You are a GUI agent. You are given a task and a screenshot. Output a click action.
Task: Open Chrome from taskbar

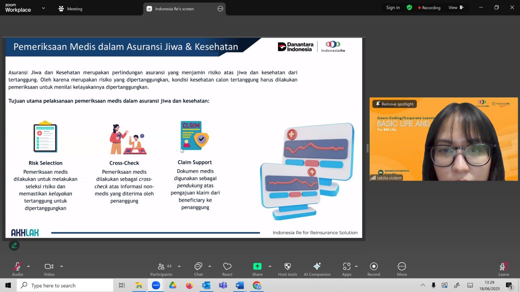(257, 286)
